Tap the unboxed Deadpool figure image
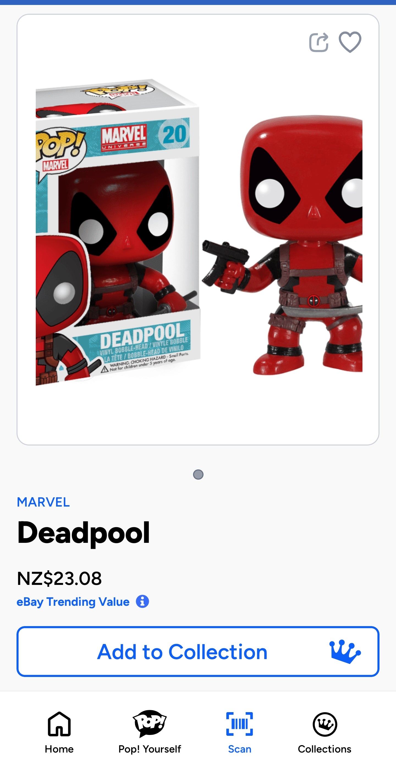 282,244
